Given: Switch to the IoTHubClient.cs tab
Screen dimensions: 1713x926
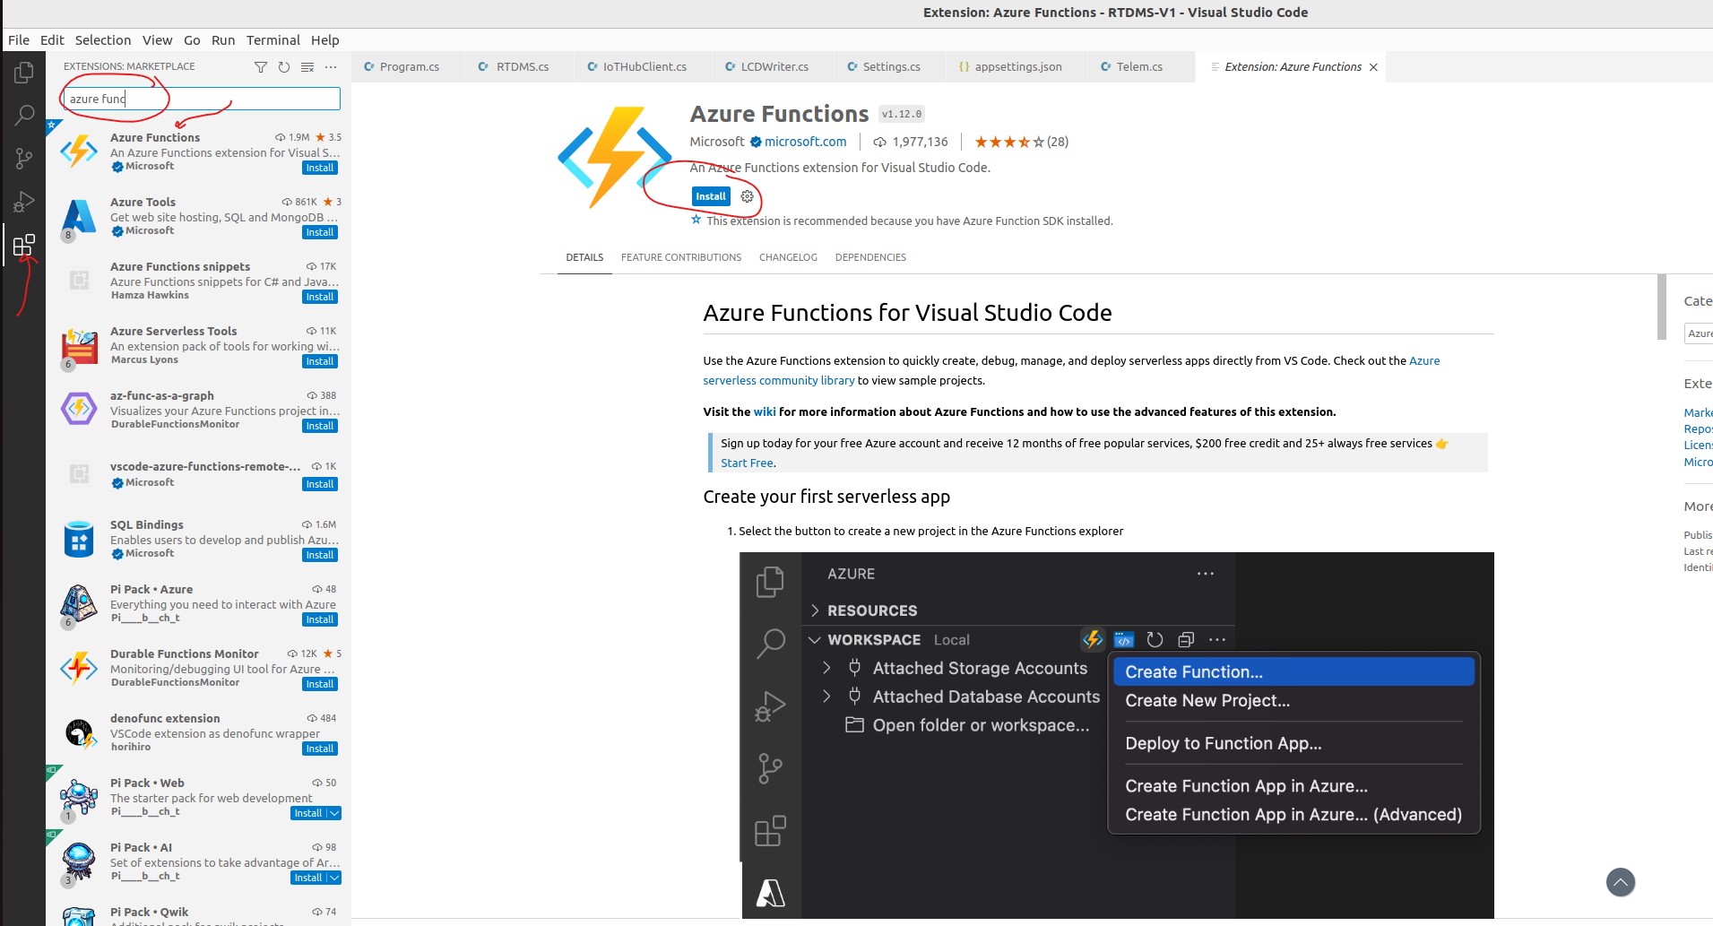Looking at the screenshot, I should (x=645, y=67).
